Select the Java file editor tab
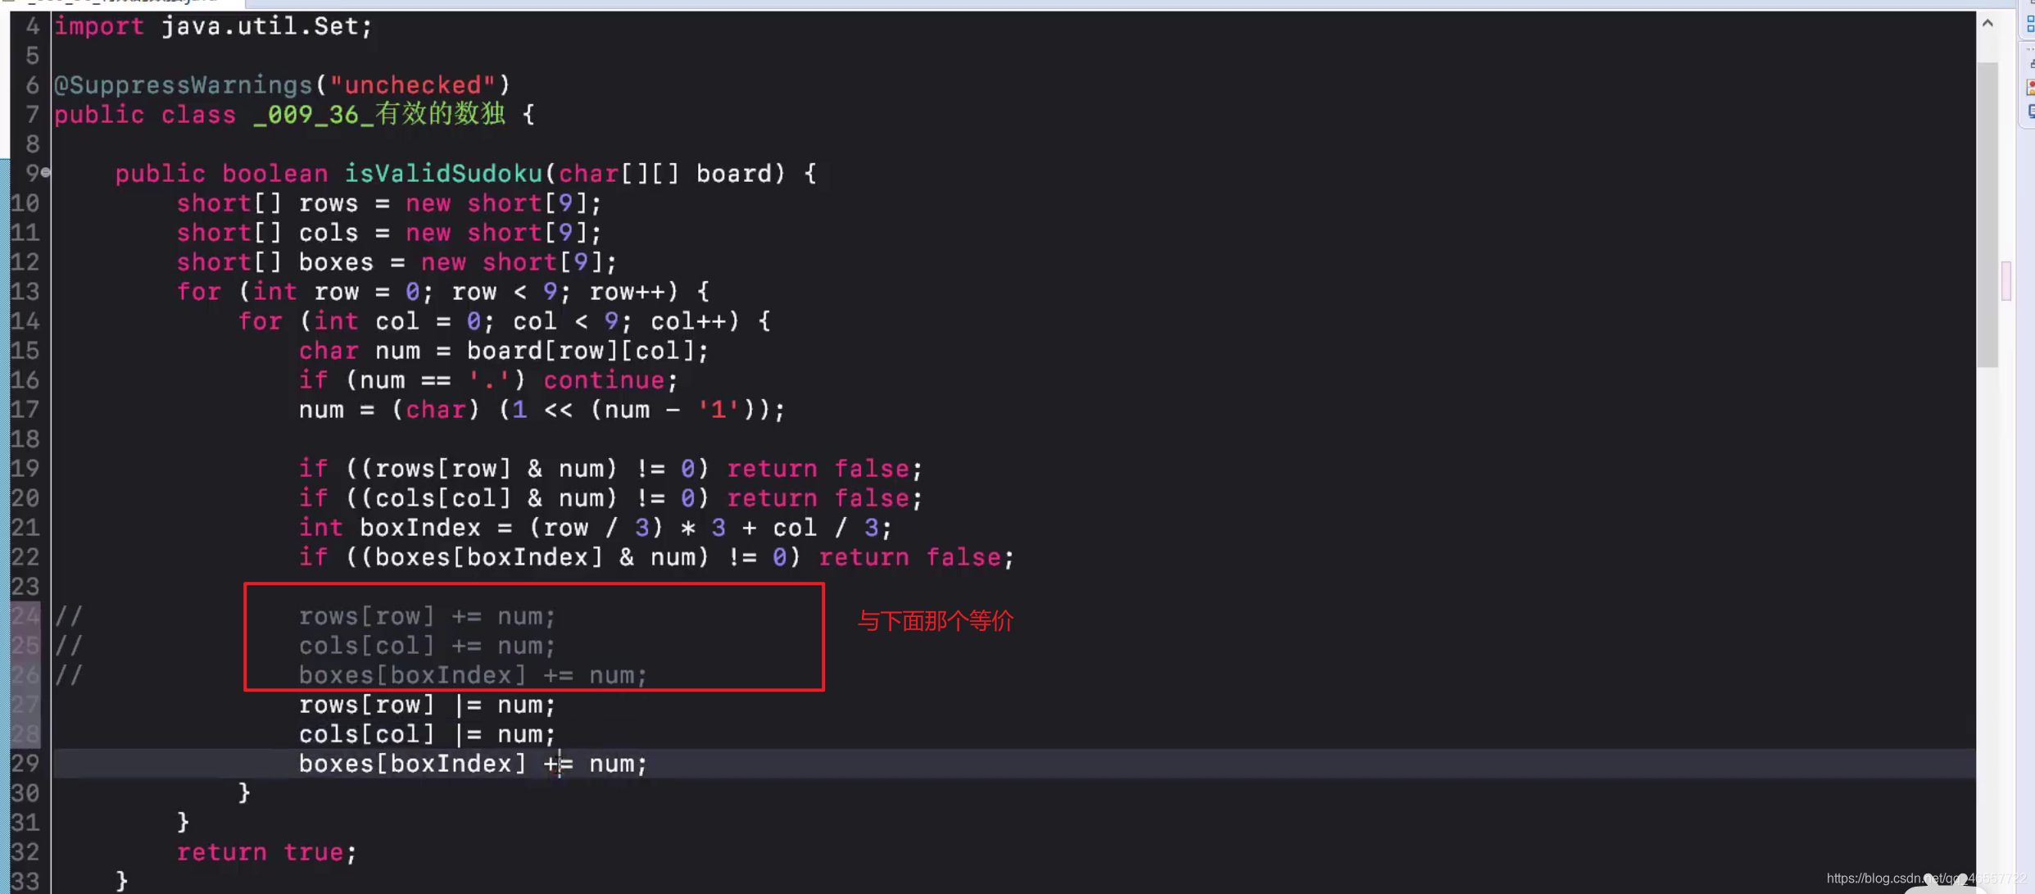The height and width of the screenshot is (894, 2035). point(123,2)
